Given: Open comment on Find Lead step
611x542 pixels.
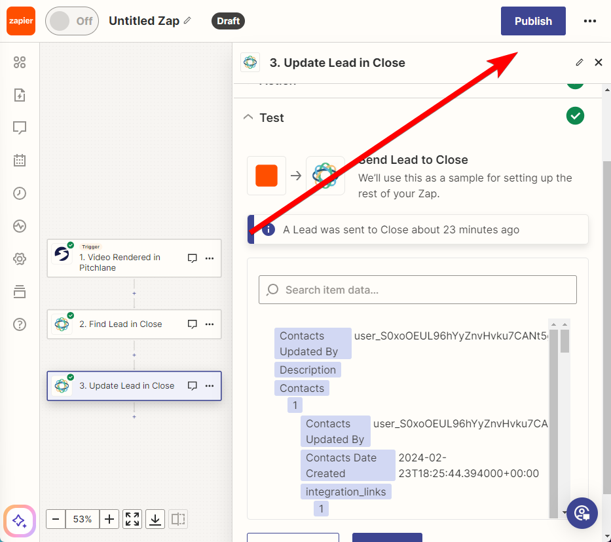Looking at the screenshot, I should [x=192, y=324].
